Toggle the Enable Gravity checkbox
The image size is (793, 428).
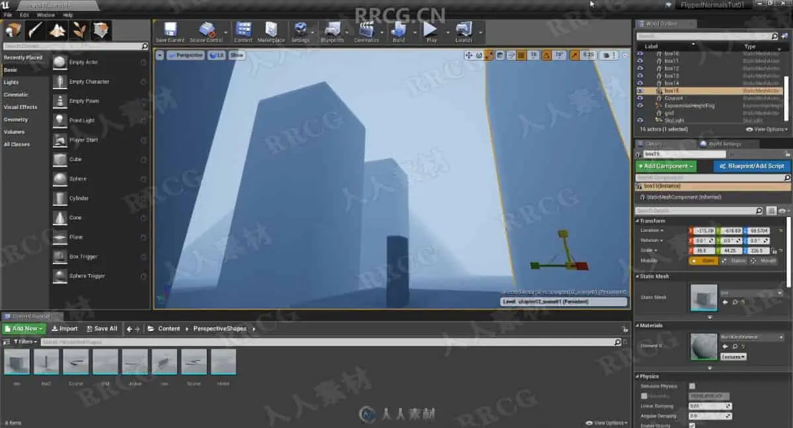(692, 426)
